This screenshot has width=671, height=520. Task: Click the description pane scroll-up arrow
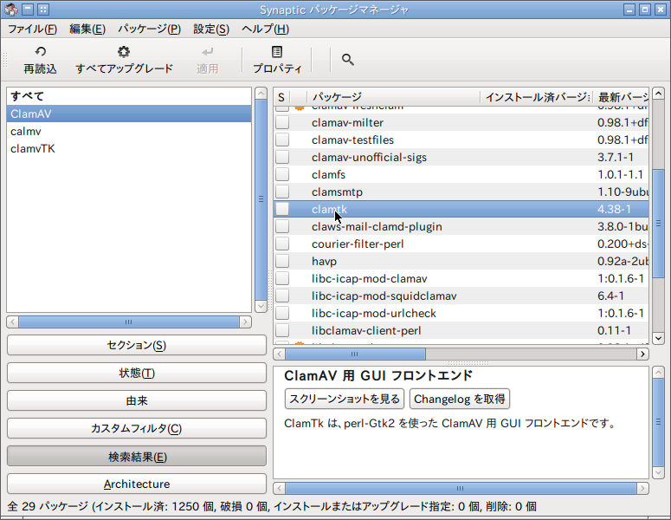658,372
